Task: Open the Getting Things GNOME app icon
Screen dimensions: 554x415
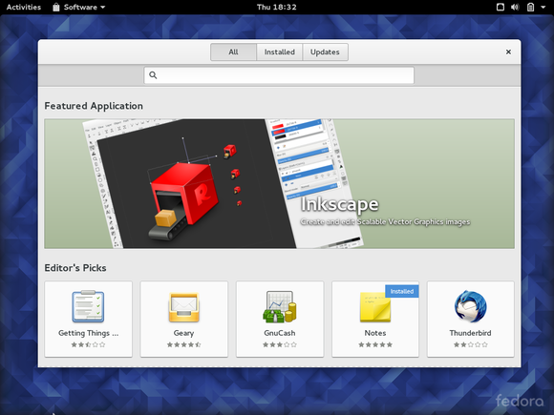Action: pyautogui.click(x=88, y=306)
